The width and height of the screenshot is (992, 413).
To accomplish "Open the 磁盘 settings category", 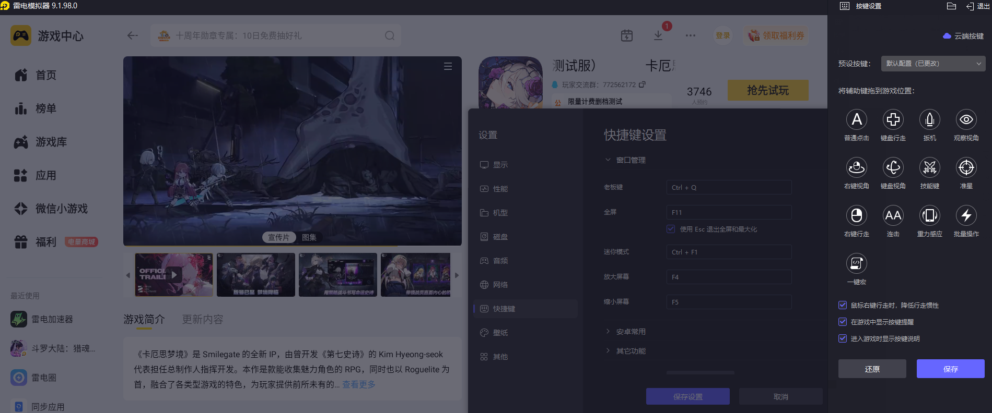I will 525,237.
